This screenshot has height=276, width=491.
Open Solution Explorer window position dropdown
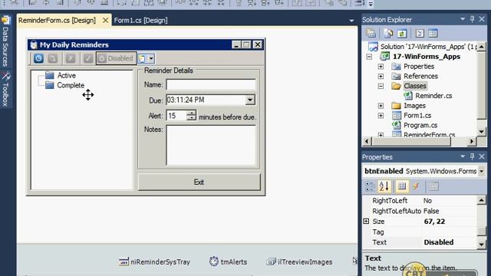pos(463,19)
